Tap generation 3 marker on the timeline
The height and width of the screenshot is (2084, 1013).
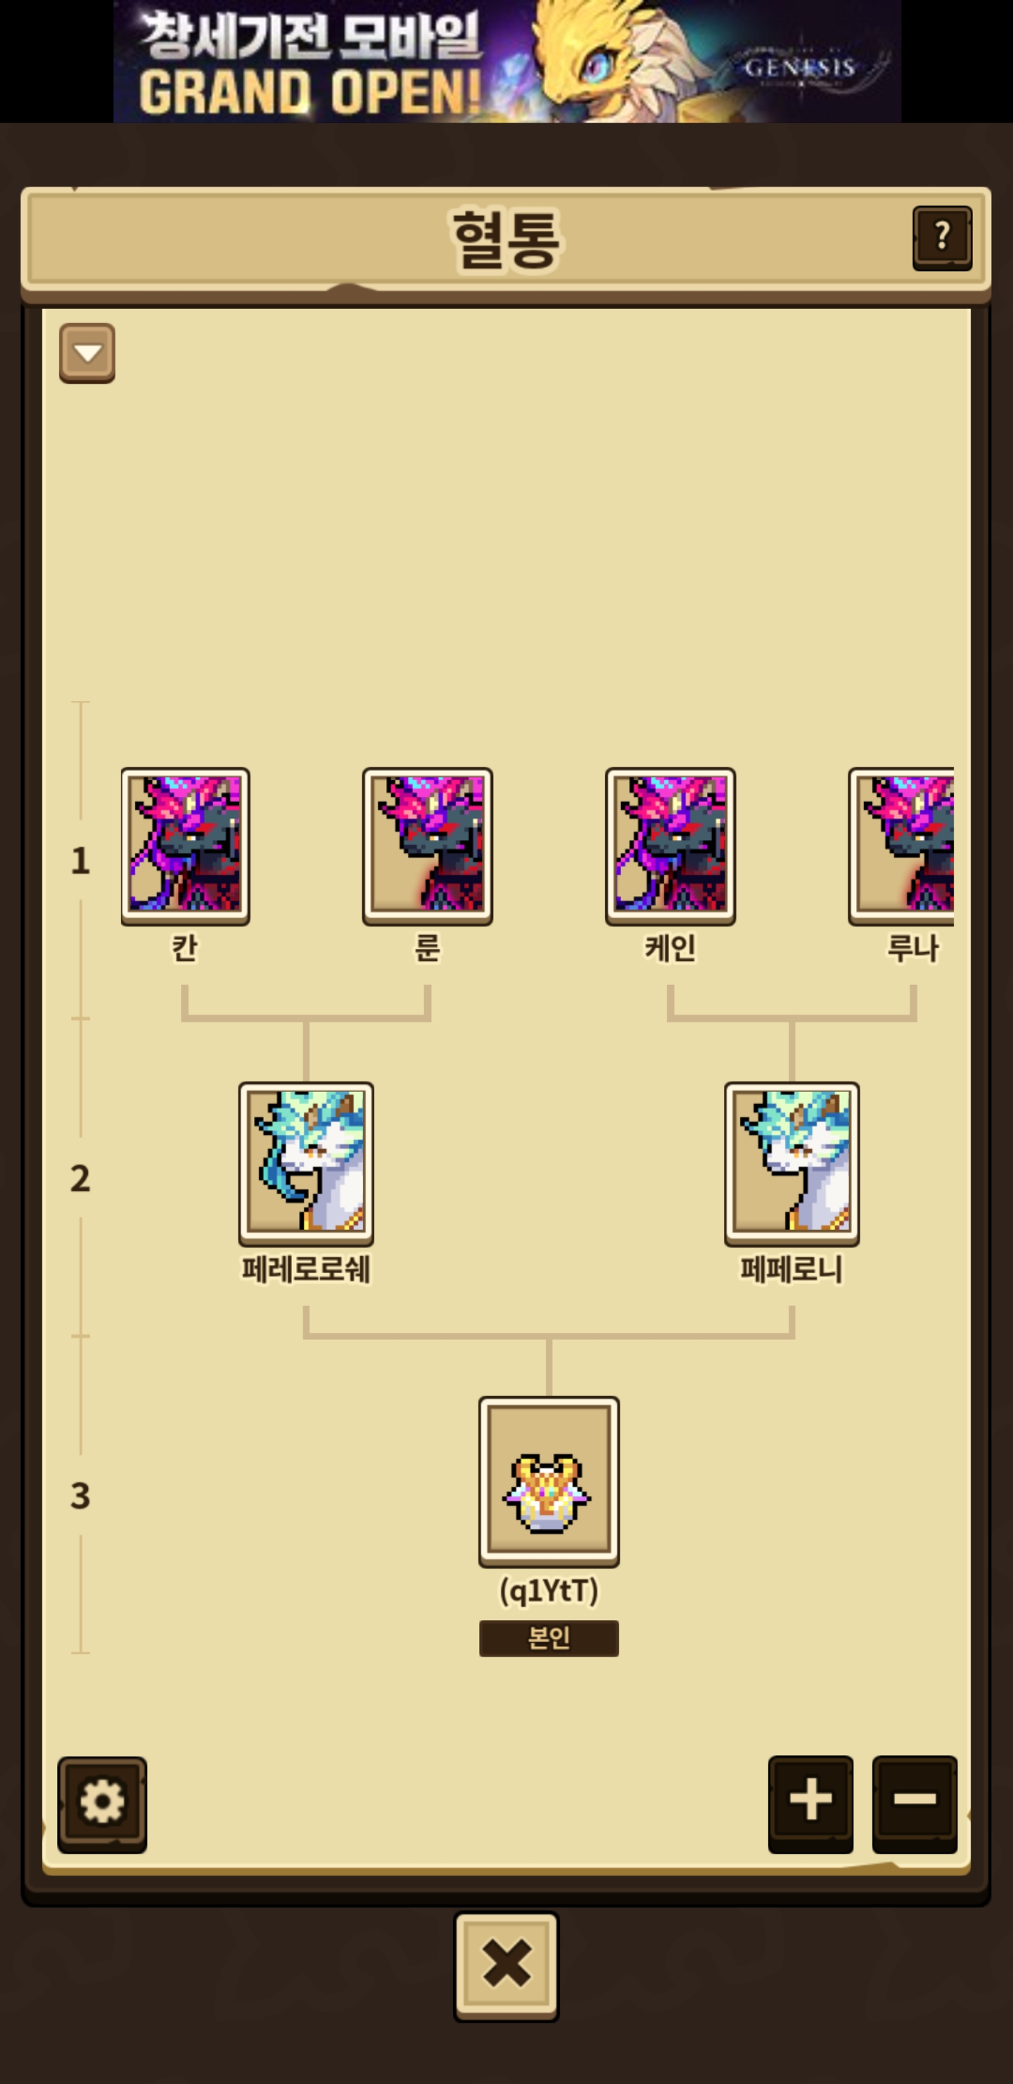pos(80,1495)
